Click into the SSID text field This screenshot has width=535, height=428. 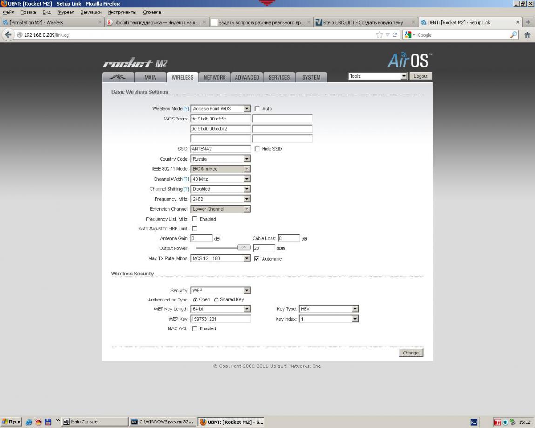point(221,149)
